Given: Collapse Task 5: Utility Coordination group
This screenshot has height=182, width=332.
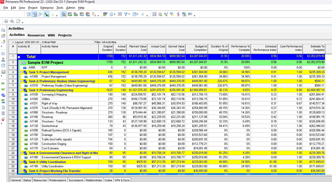Looking at the screenshot, I should (21, 162).
